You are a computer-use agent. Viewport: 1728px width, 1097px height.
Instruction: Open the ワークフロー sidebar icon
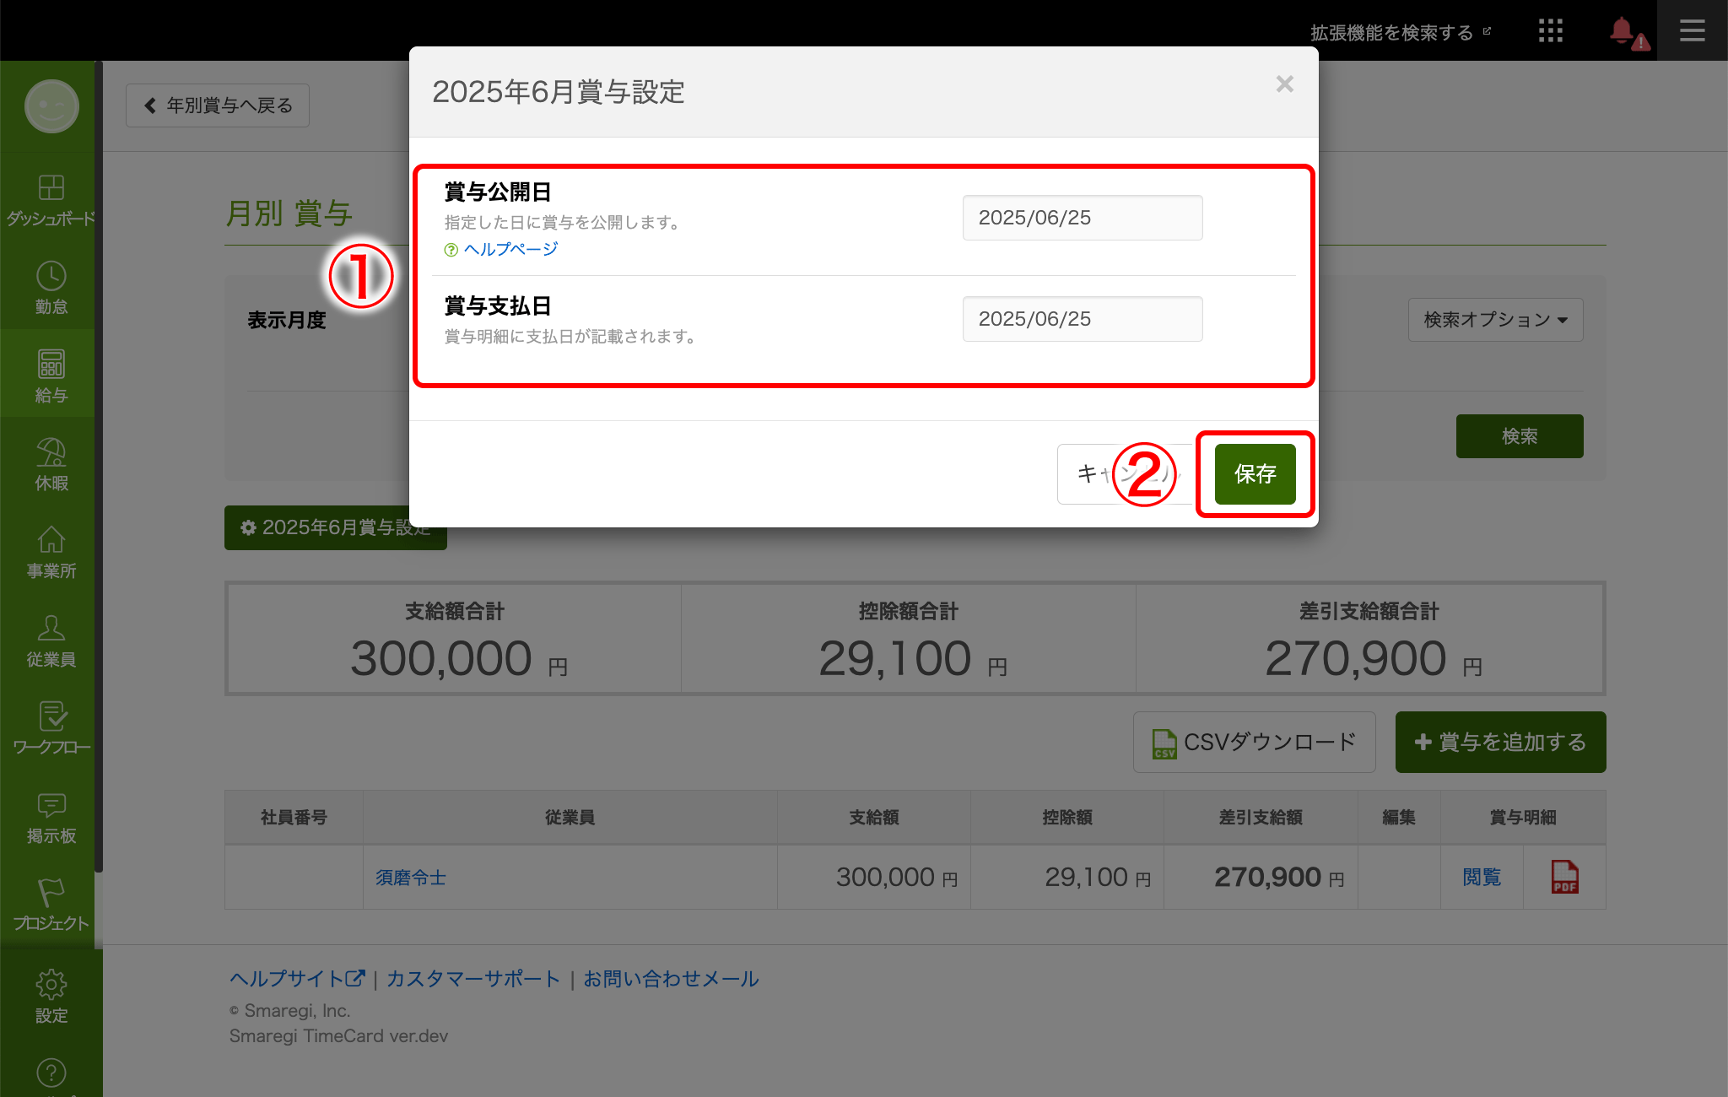pos(51,716)
